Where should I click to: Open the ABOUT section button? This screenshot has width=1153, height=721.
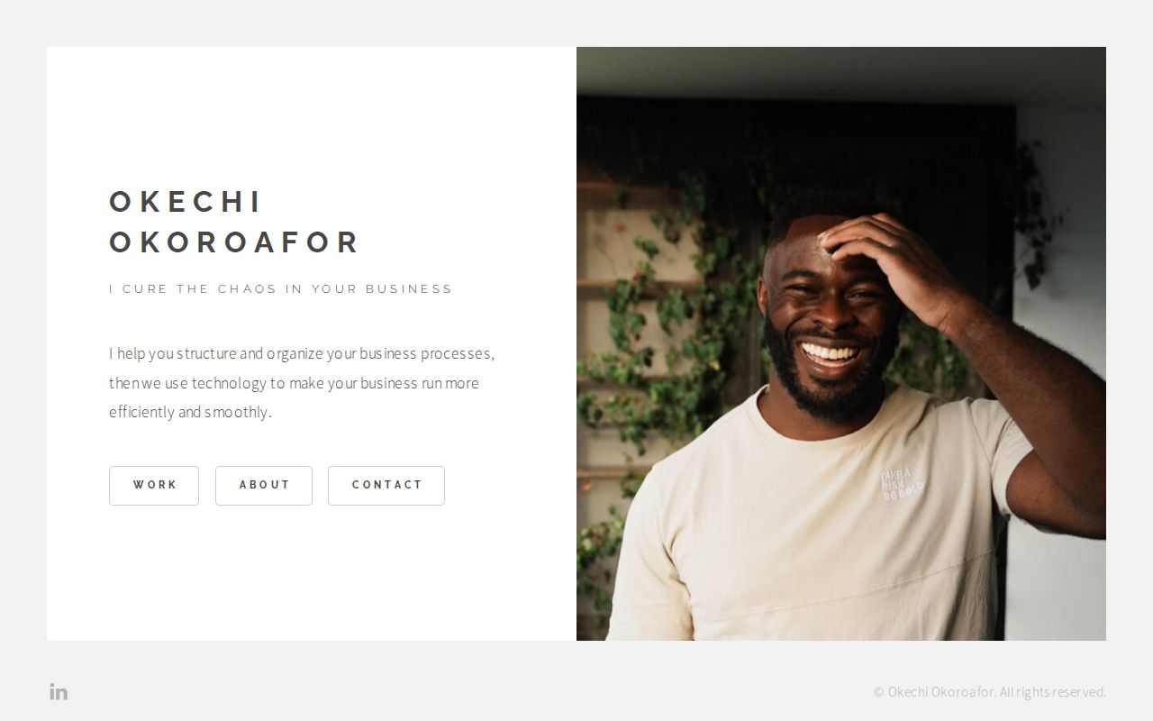click(x=264, y=486)
